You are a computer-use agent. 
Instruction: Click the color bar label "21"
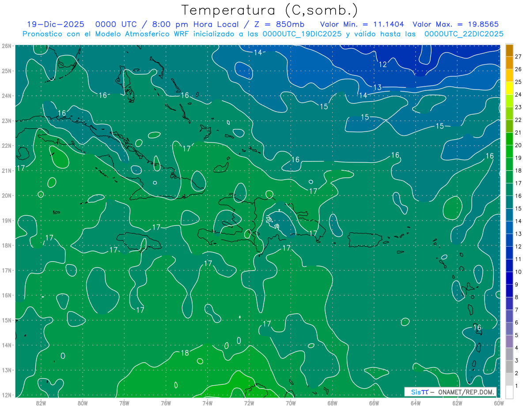tap(518, 132)
